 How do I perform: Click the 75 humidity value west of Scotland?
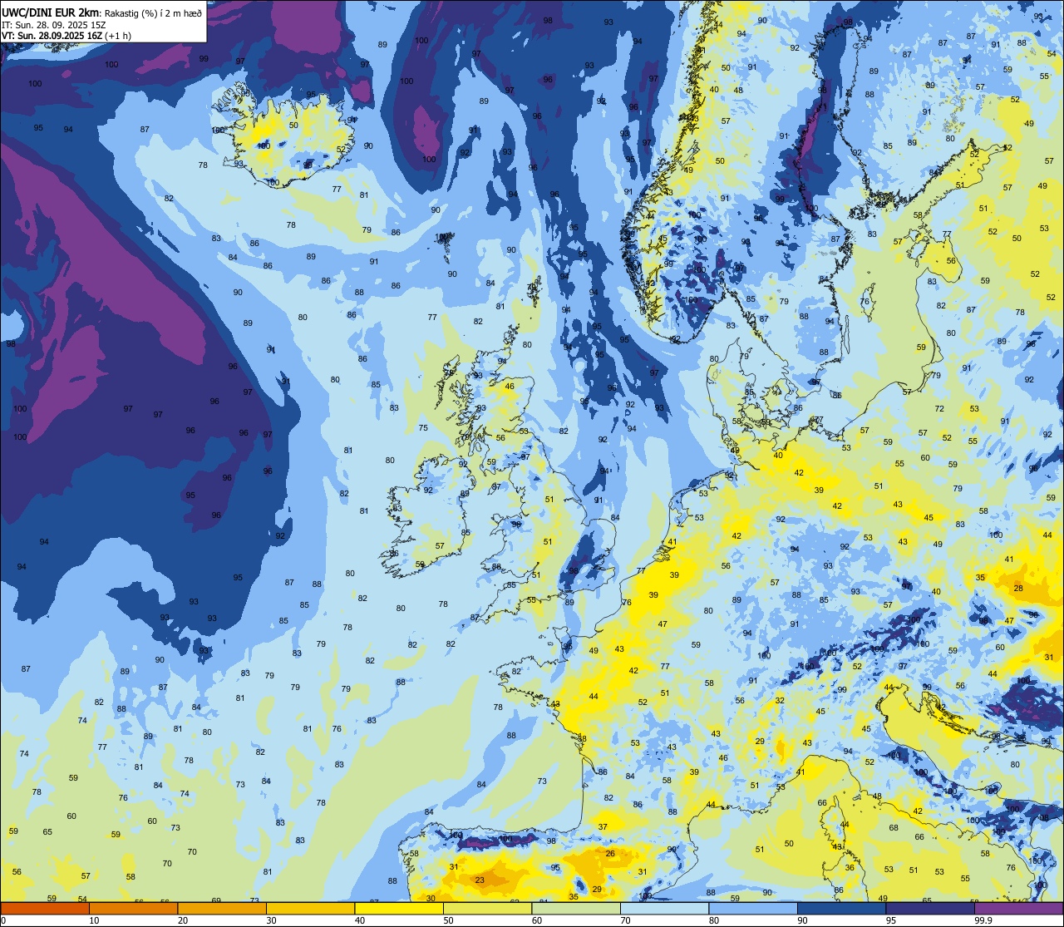tap(423, 427)
